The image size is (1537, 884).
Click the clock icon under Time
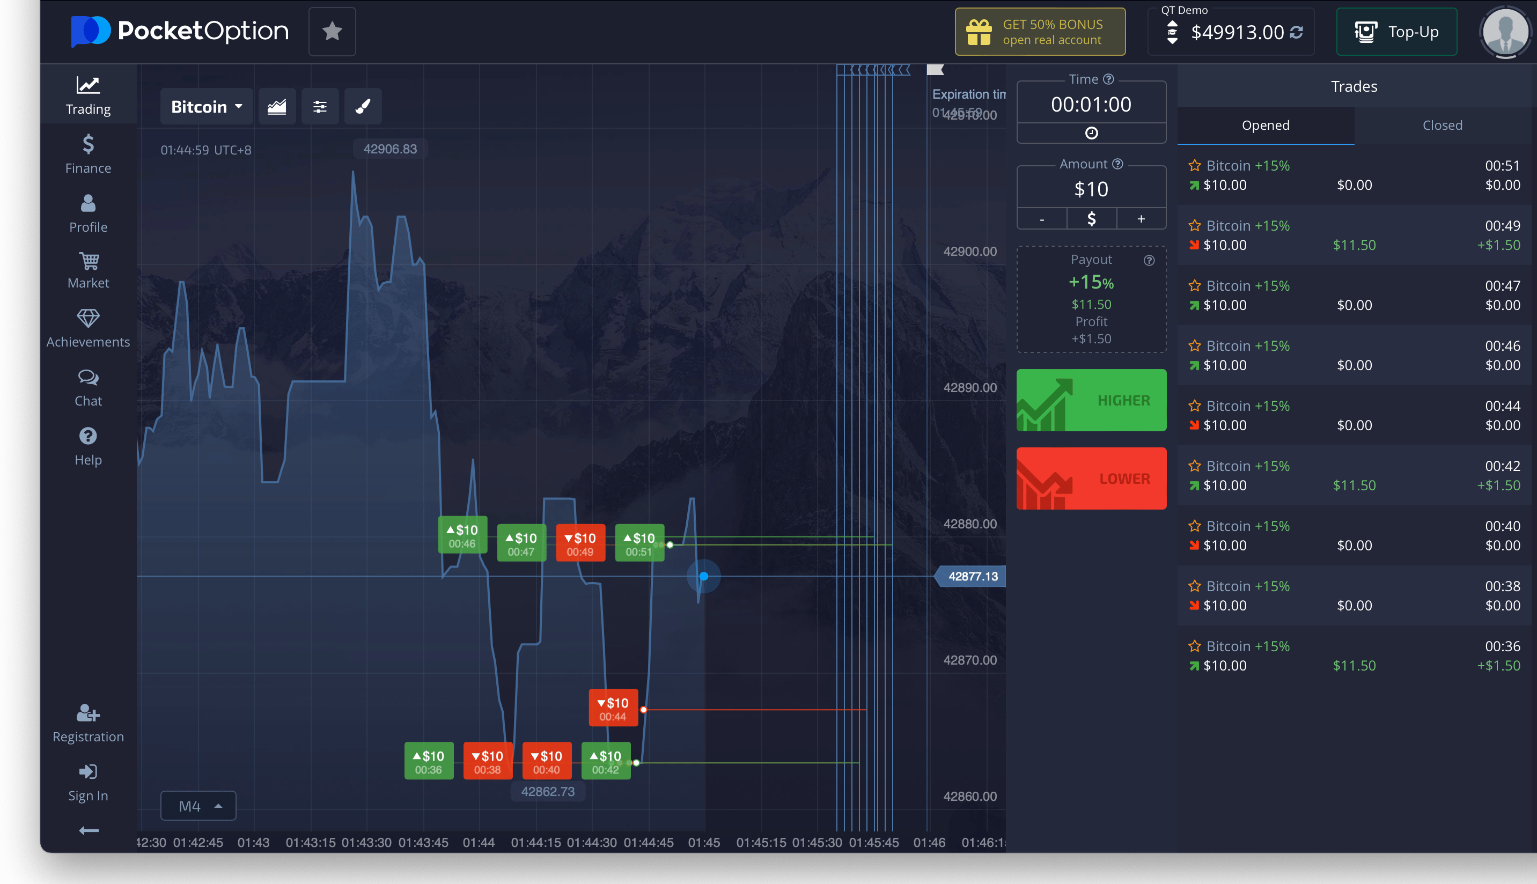[x=1091, y=133]
